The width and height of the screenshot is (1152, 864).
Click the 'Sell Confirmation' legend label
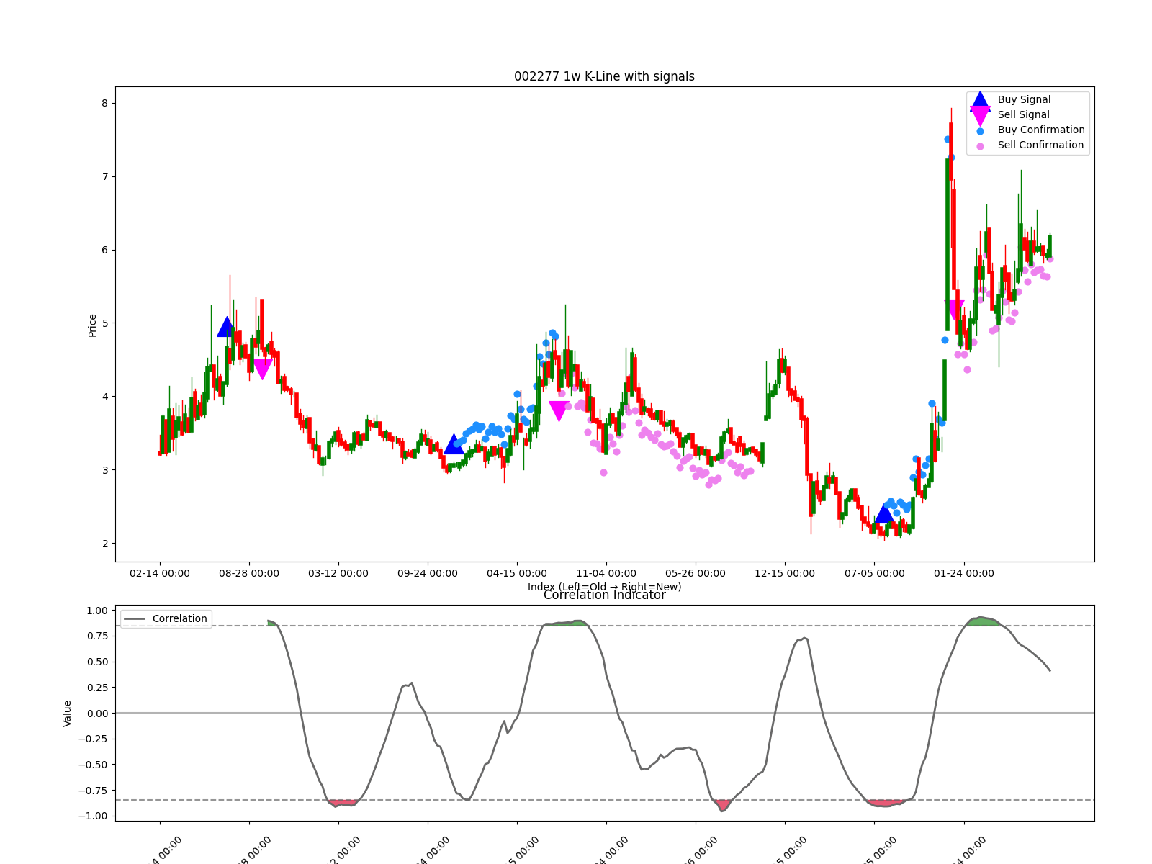[x=1040, y=145]
